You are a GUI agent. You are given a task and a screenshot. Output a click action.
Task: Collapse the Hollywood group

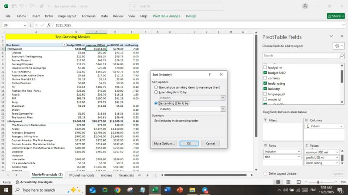8,121
